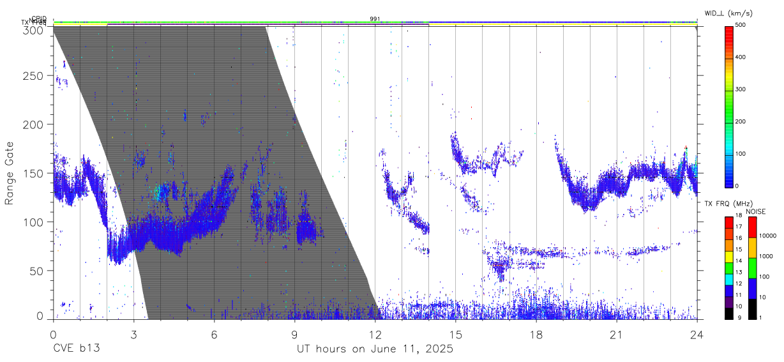Click the 300 label on WID colorbar
This screenshot has width=784, height=362.
741,89
